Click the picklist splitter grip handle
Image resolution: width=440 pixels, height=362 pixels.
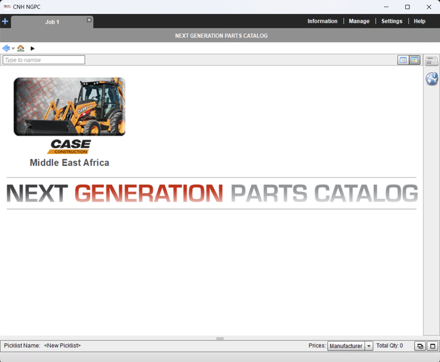point(220,339)
